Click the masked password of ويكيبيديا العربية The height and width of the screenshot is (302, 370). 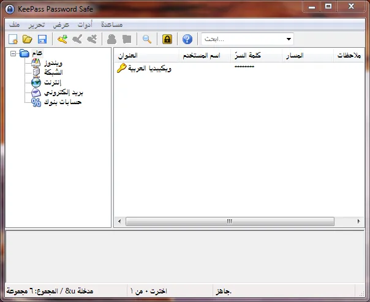click(244, 67)
